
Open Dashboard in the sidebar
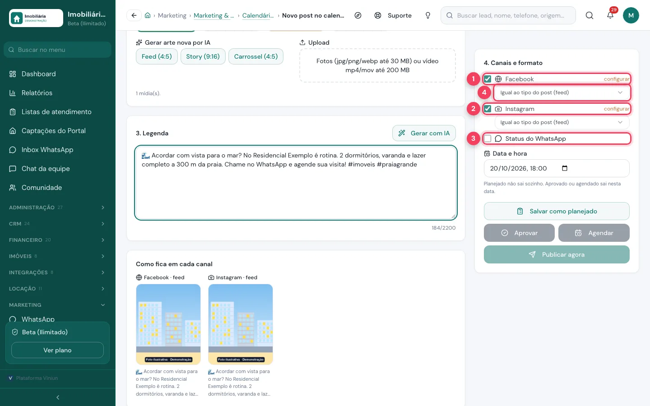(57, 74)
